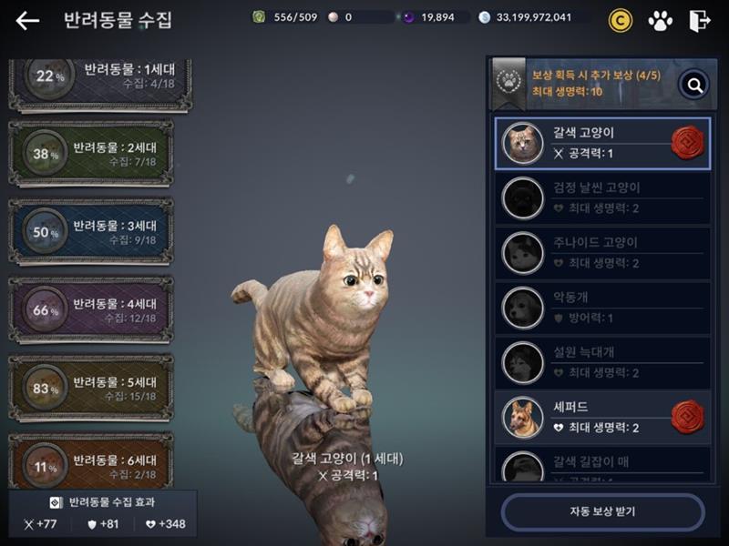Open the magnifier search in reward panel
Viewport: 729px width, 546px height.
pyautogui.click(x=694, y=85)
